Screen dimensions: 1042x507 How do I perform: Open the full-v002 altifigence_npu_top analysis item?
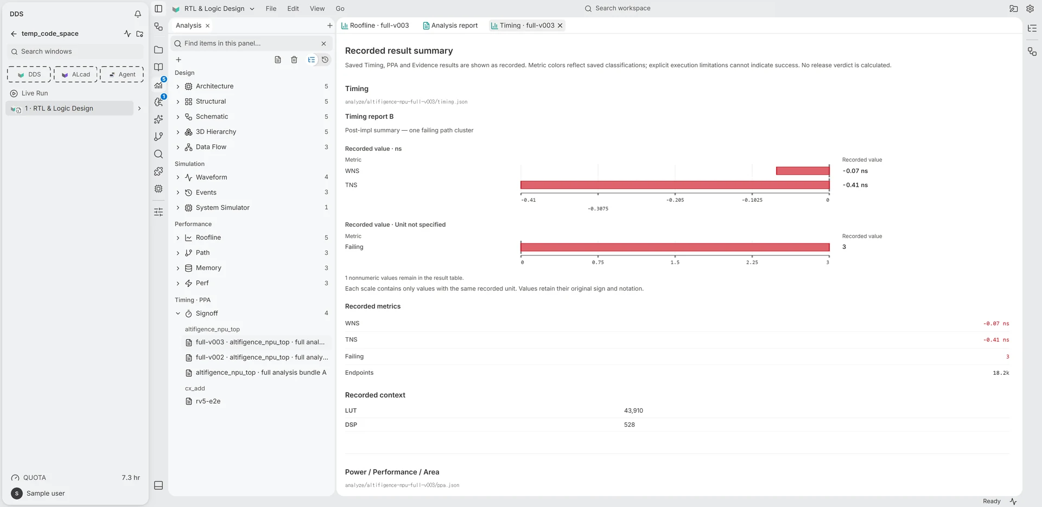point(257,357)
